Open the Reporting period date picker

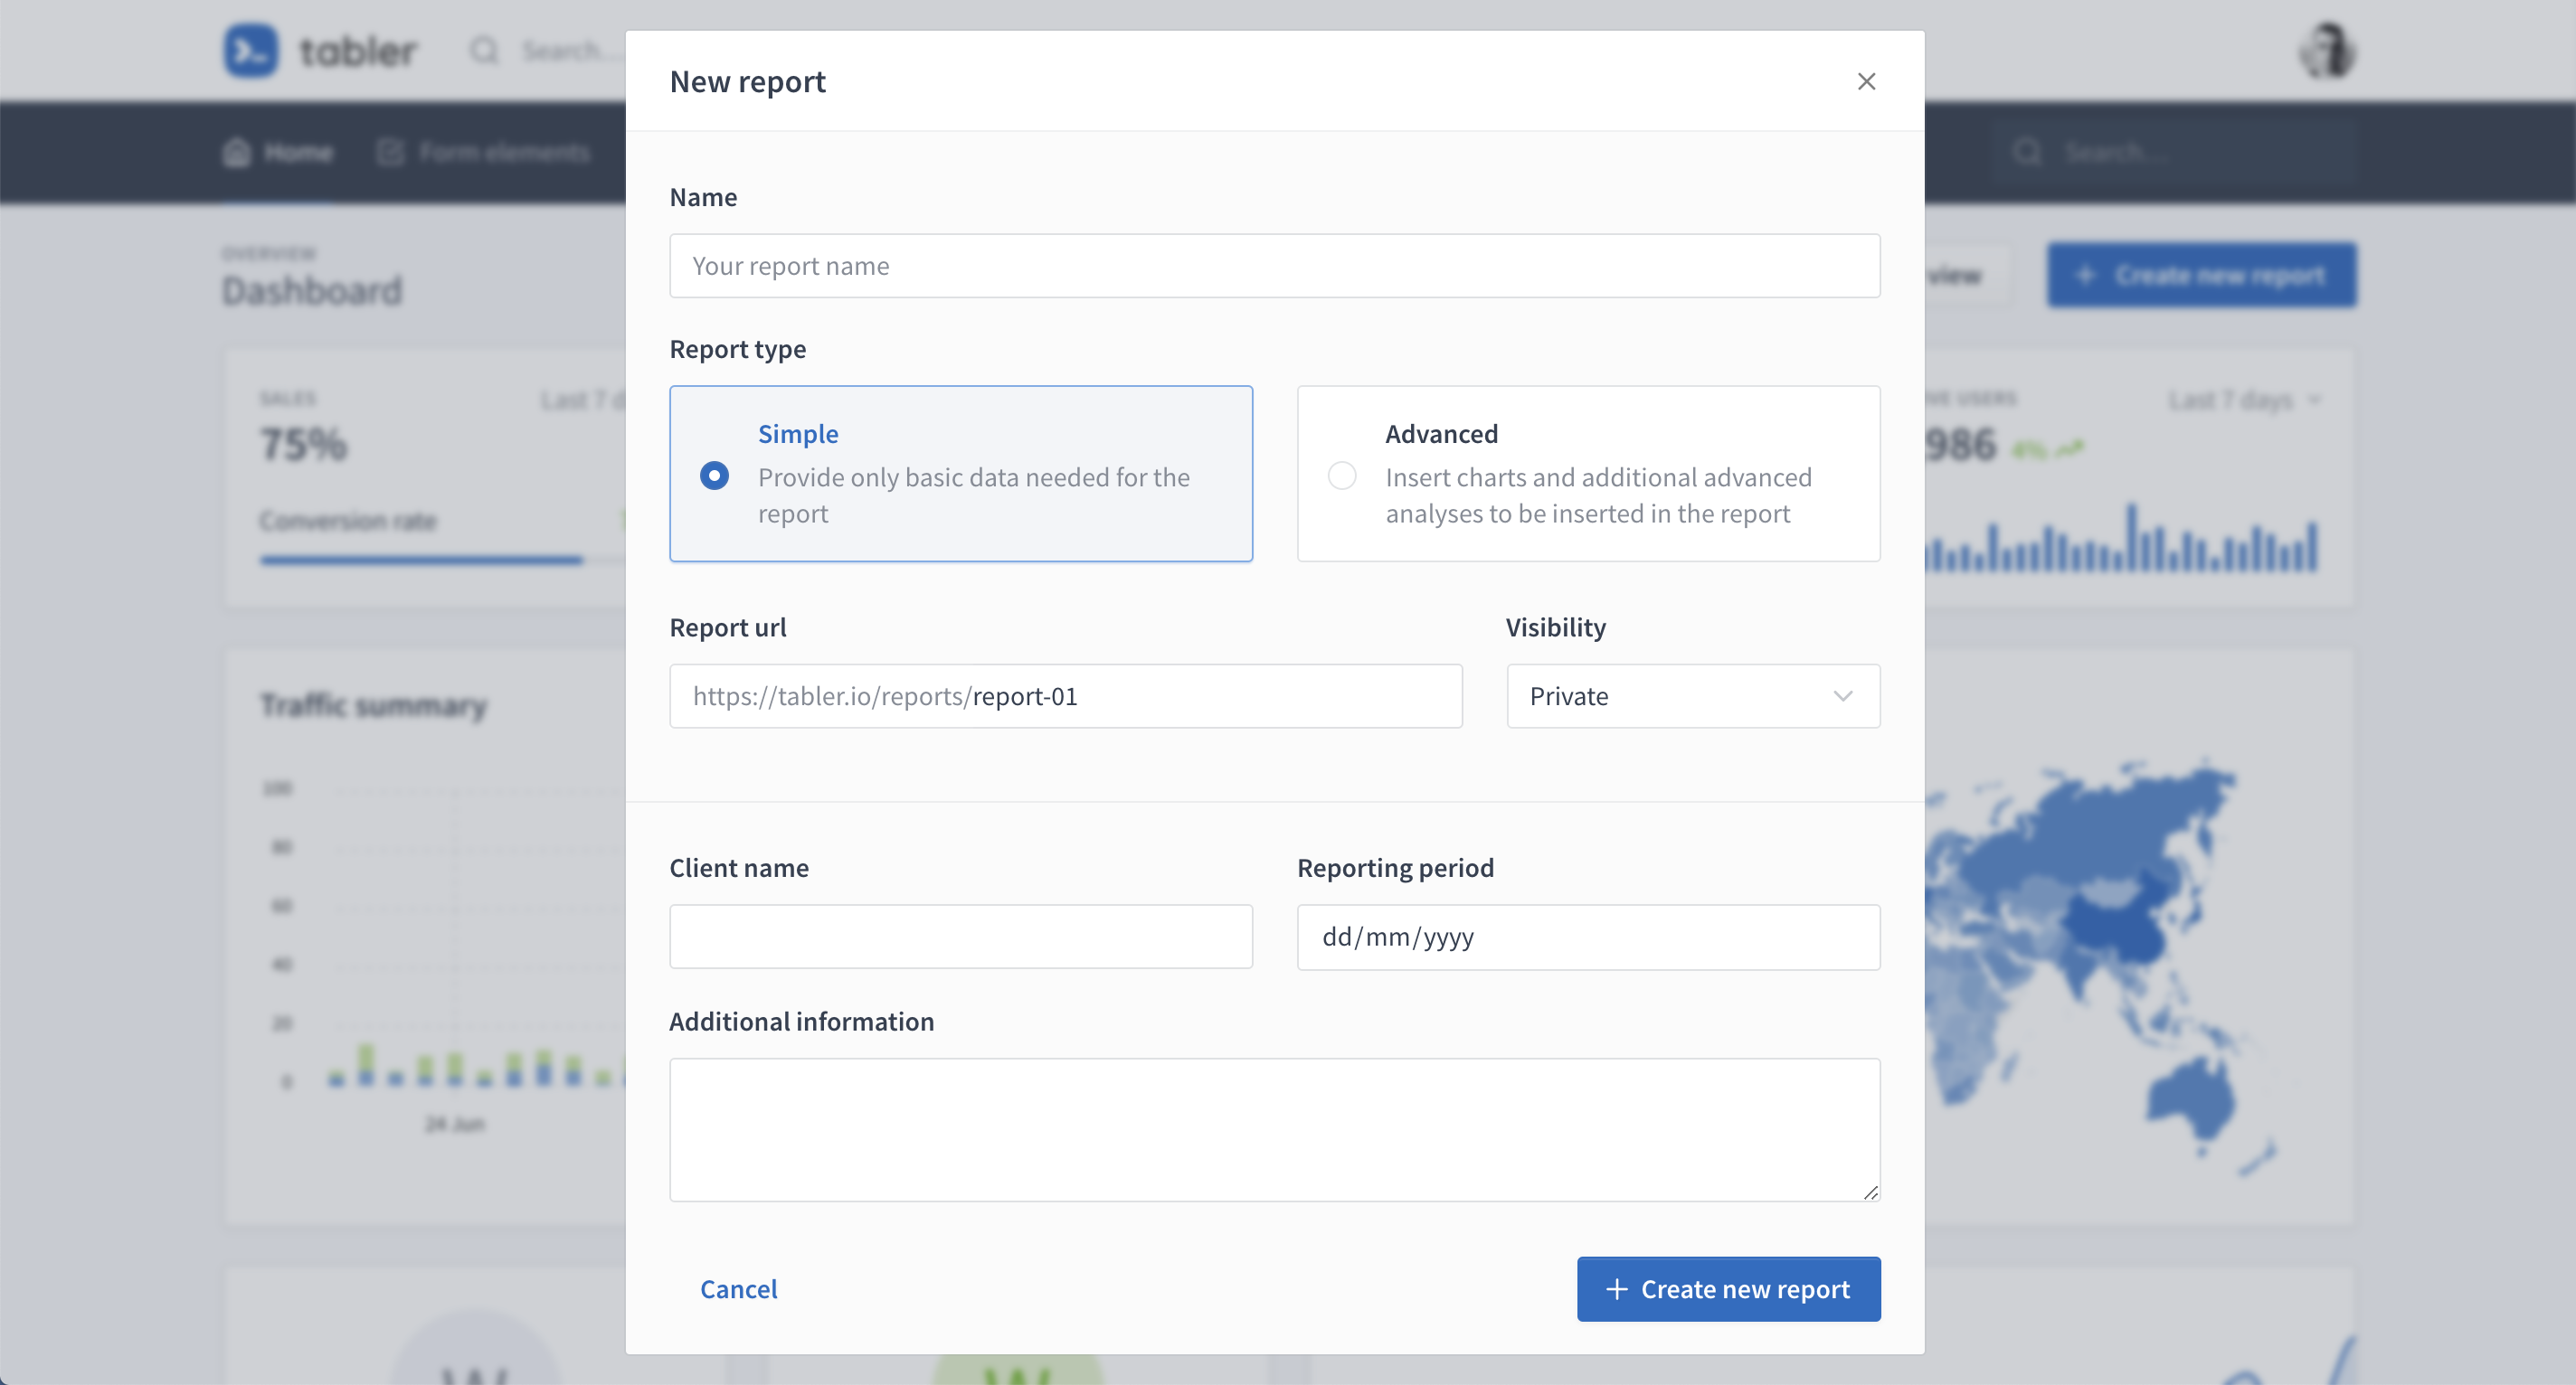pos(1588,937)
